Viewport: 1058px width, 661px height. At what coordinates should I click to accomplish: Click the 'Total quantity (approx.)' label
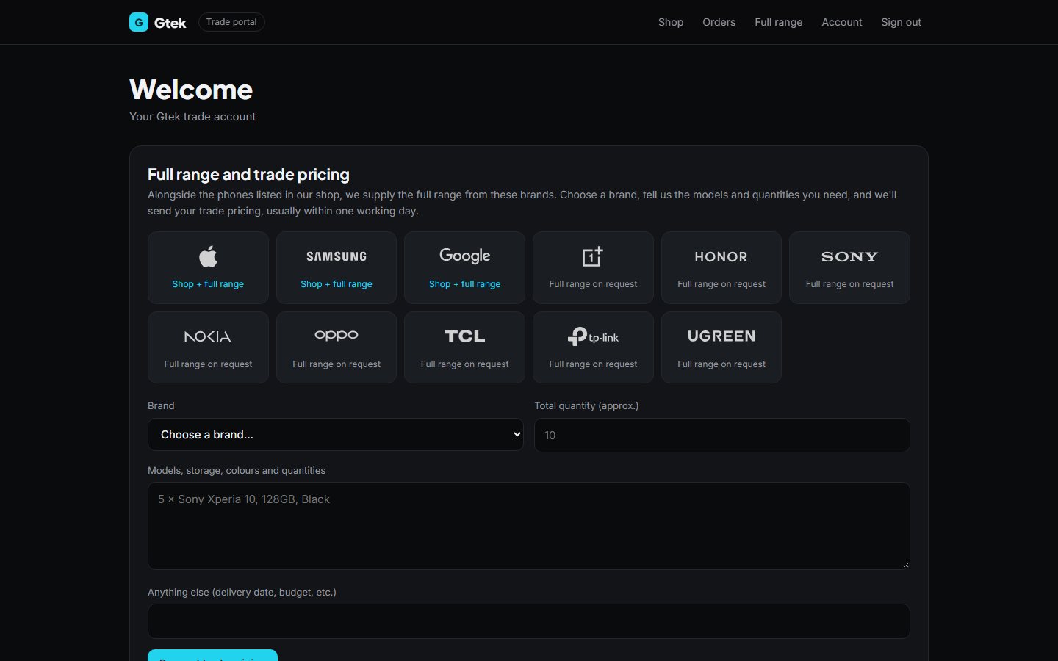click(x=586, y=405)
